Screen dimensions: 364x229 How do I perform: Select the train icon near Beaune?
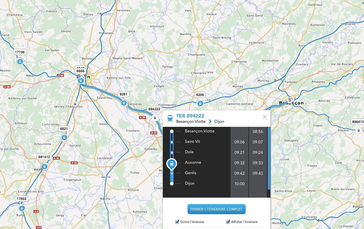click(44, 166)
